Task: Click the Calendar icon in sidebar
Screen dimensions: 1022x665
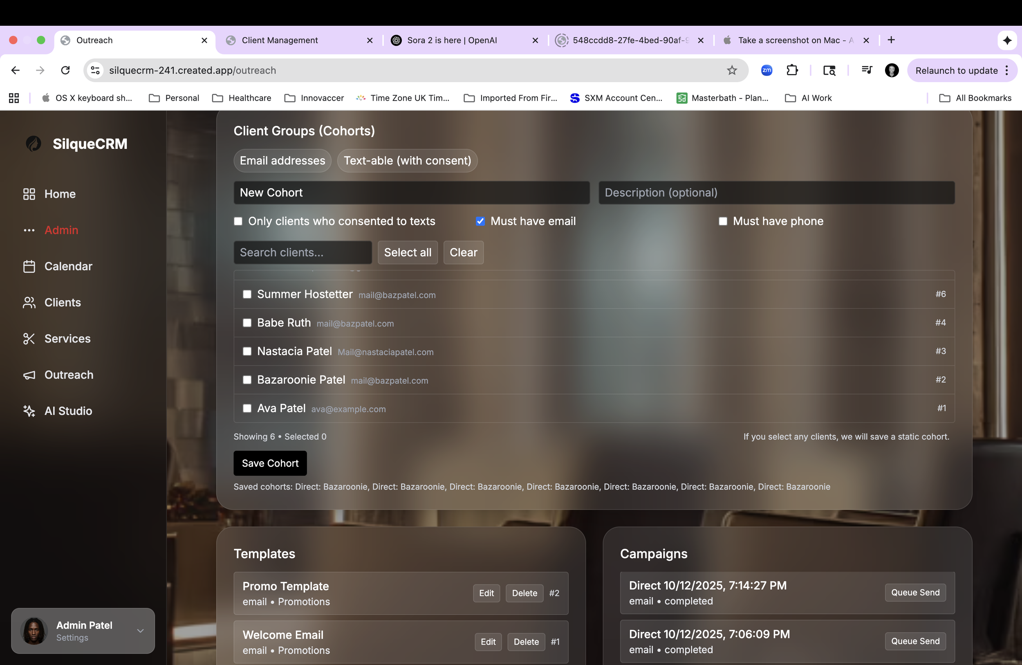Action: tap(29, 266)
